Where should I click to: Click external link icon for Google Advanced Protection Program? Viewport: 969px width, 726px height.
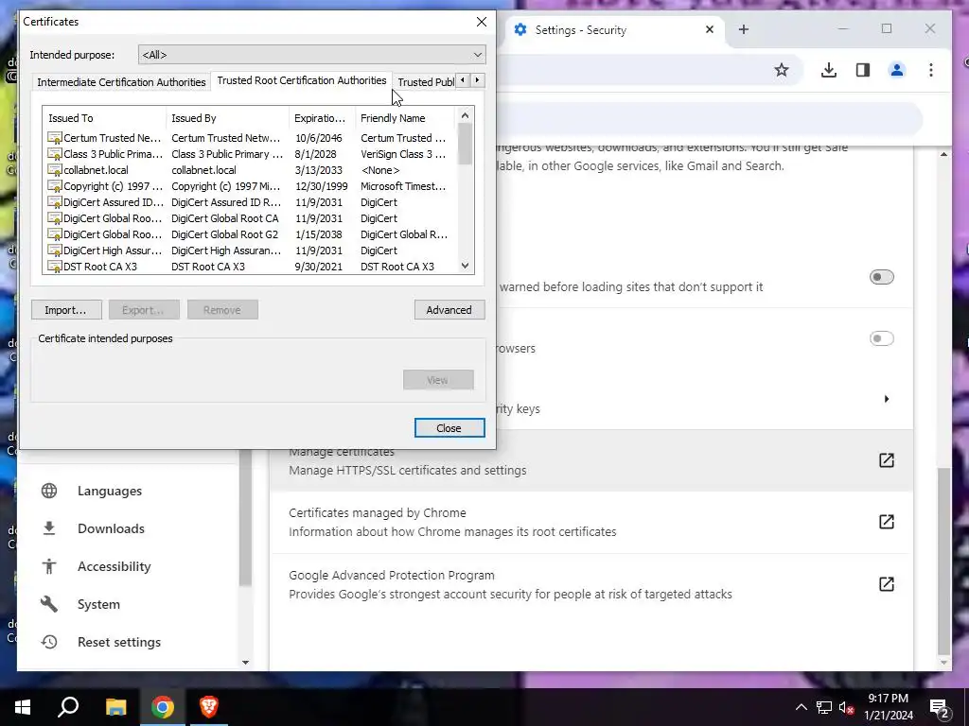[886, 584]
